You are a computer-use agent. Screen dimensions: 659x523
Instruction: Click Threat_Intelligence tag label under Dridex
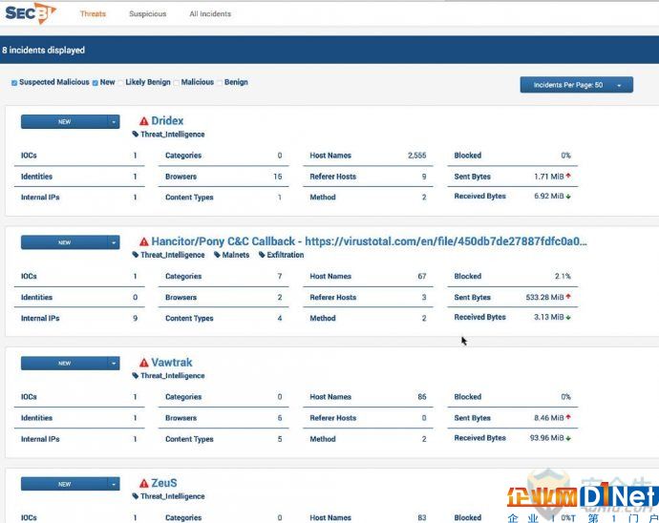[173, 135]
